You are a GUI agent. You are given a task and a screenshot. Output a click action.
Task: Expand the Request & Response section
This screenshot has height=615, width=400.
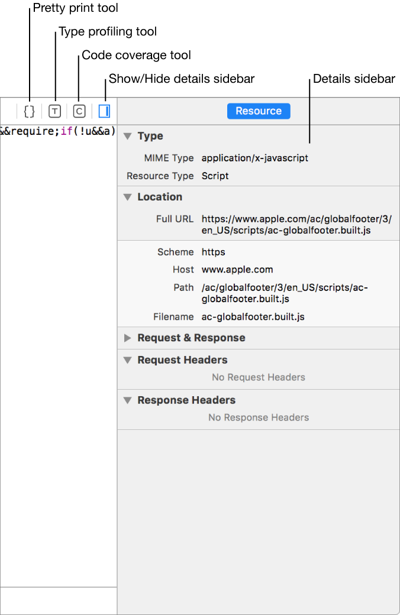[x=127, y=338]
